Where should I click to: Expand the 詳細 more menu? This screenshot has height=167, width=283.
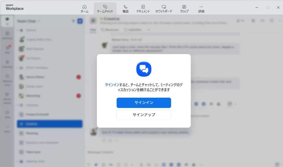(201, 9)
